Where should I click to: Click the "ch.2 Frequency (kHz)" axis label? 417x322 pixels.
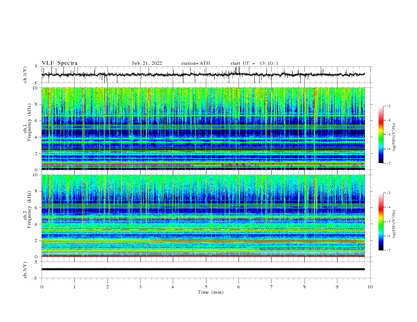pyautogui.click(x=27, y=209)
